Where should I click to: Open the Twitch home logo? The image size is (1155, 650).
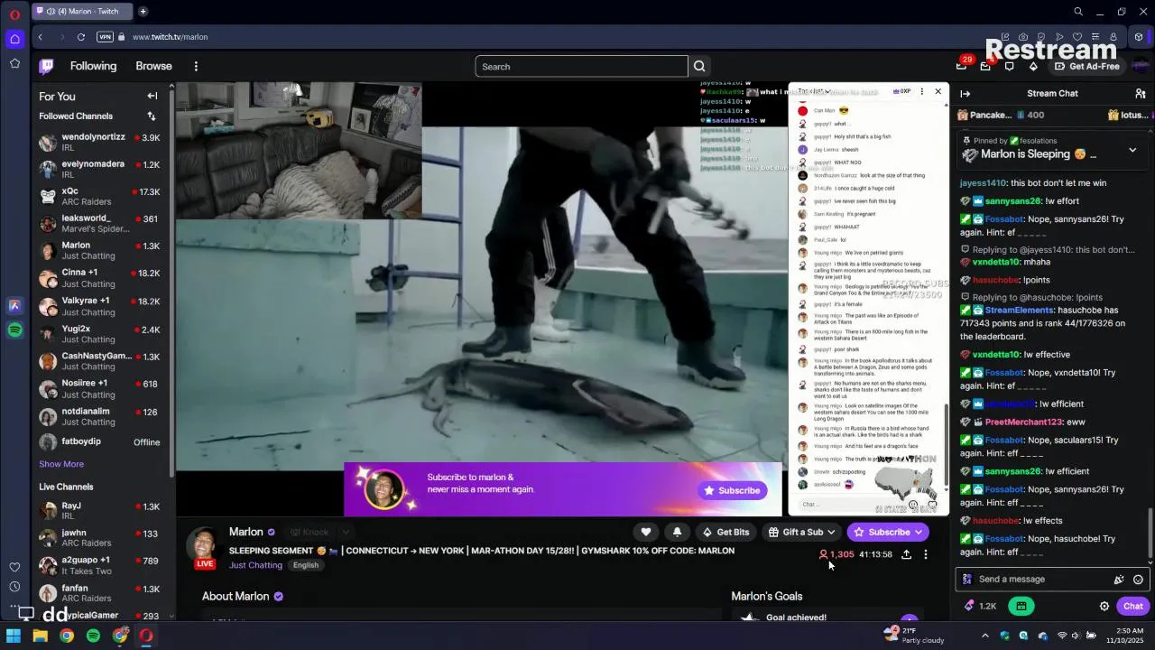point(46,66)
